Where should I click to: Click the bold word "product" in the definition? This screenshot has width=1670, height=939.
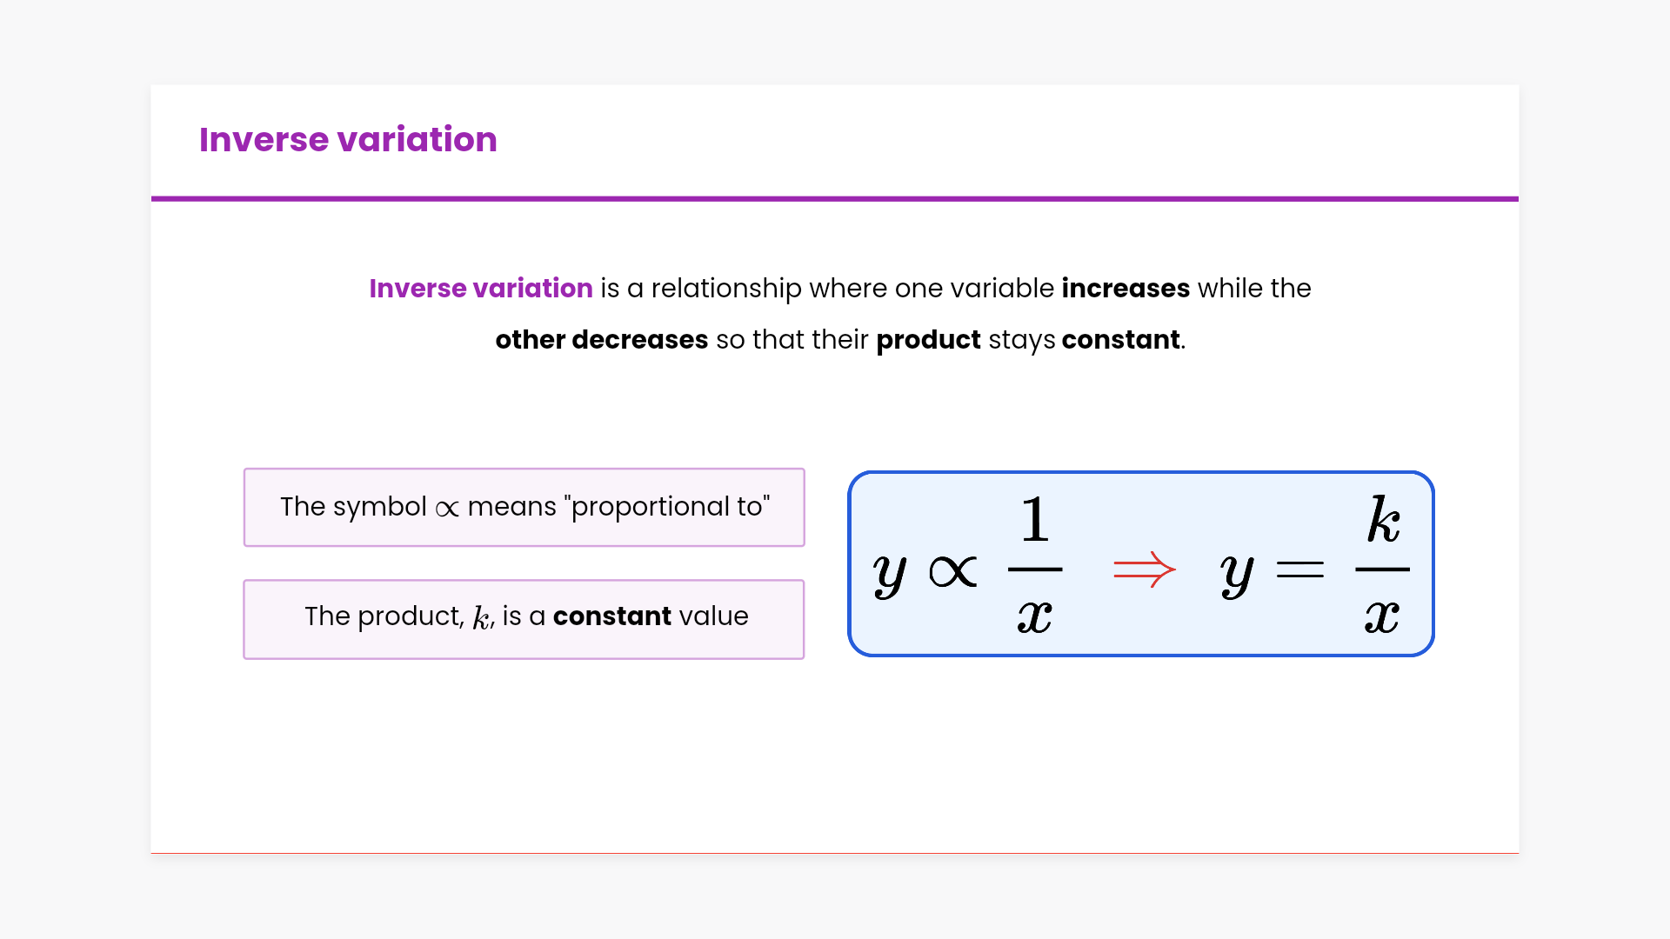[928, 339]
